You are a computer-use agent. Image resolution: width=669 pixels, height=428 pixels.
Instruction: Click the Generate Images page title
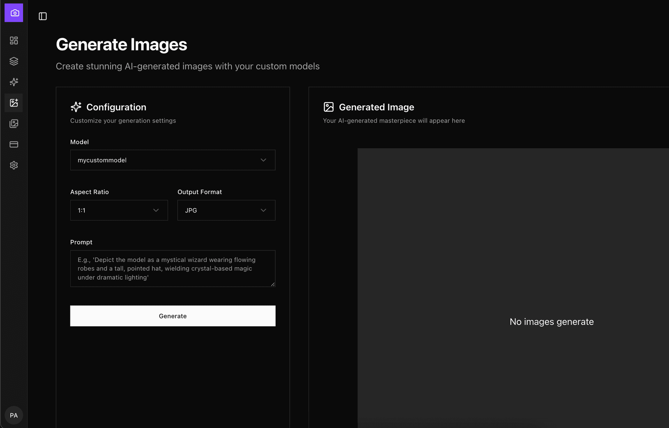coord(122,44)
